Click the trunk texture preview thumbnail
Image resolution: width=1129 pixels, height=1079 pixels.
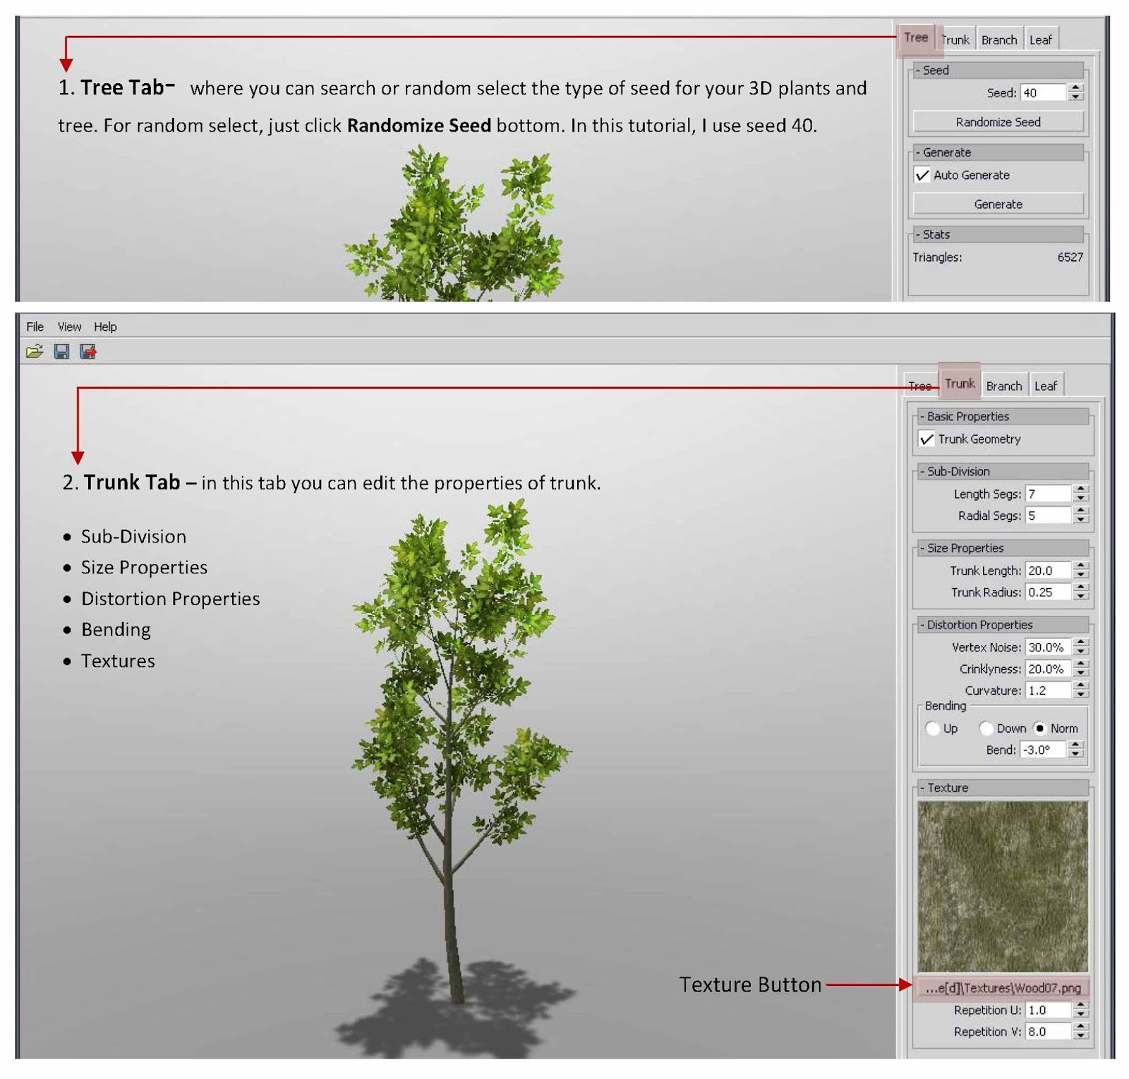pos(1003,885)
